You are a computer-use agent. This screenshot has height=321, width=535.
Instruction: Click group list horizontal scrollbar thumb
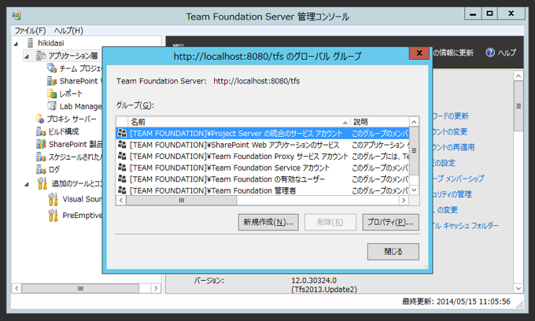pos(181,201)
